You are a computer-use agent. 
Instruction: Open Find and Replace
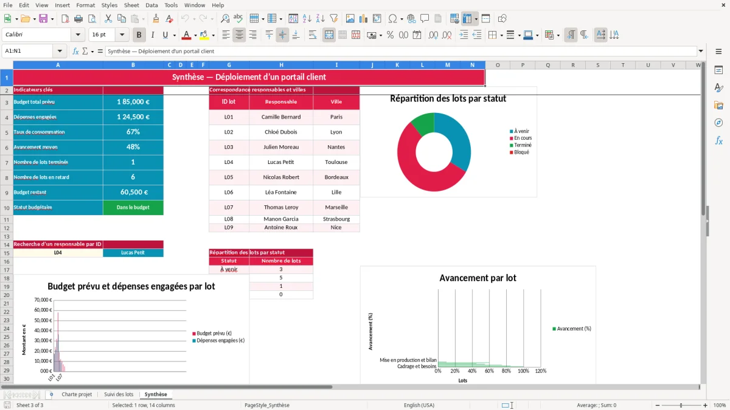225,19
